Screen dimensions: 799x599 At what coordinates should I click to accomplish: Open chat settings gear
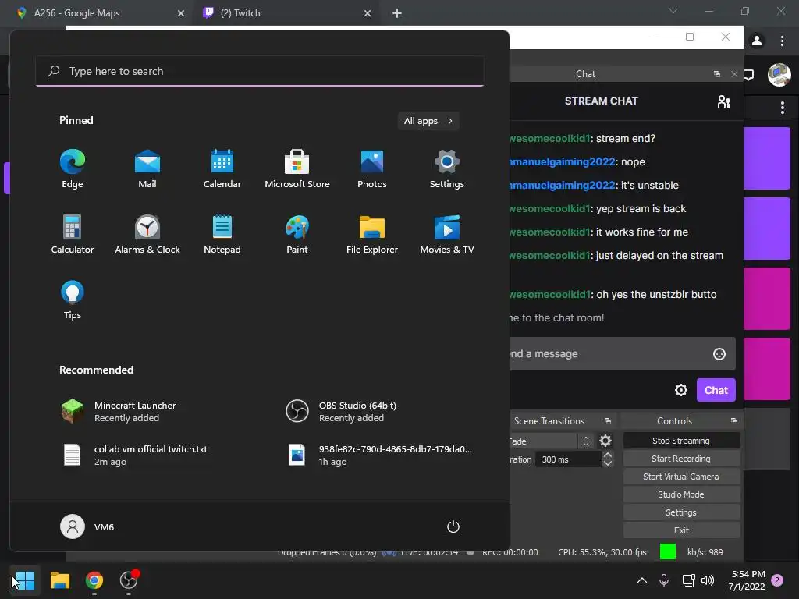coord(681,390)
